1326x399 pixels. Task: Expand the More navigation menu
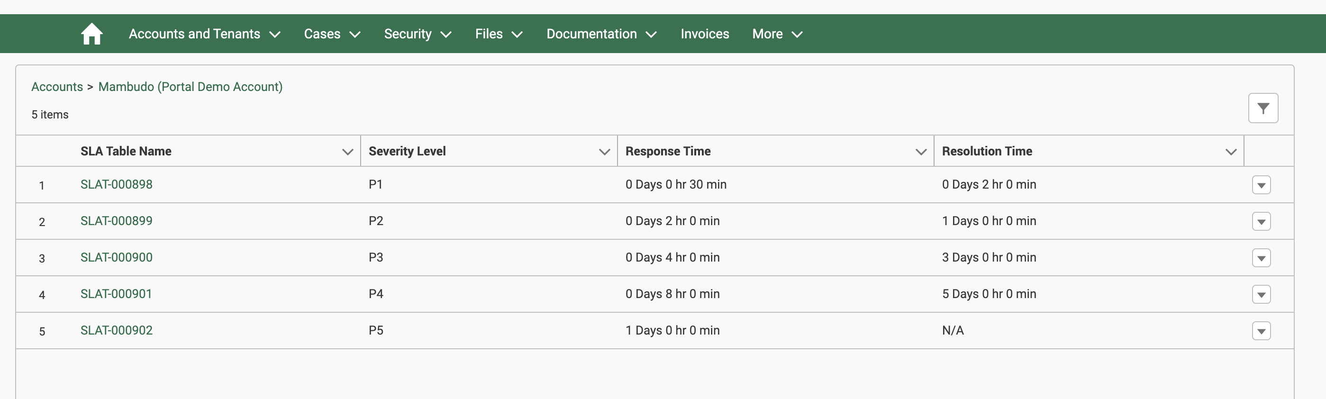pos(777,34)
